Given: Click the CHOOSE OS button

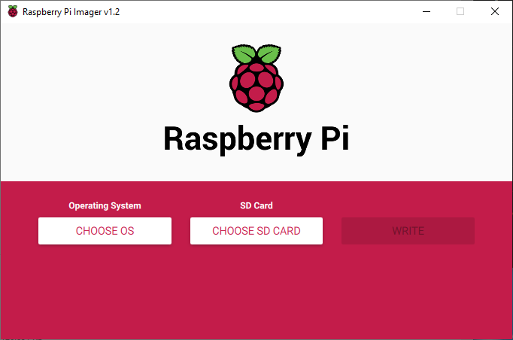Looking at the screenshot, I should pos(105,231).
